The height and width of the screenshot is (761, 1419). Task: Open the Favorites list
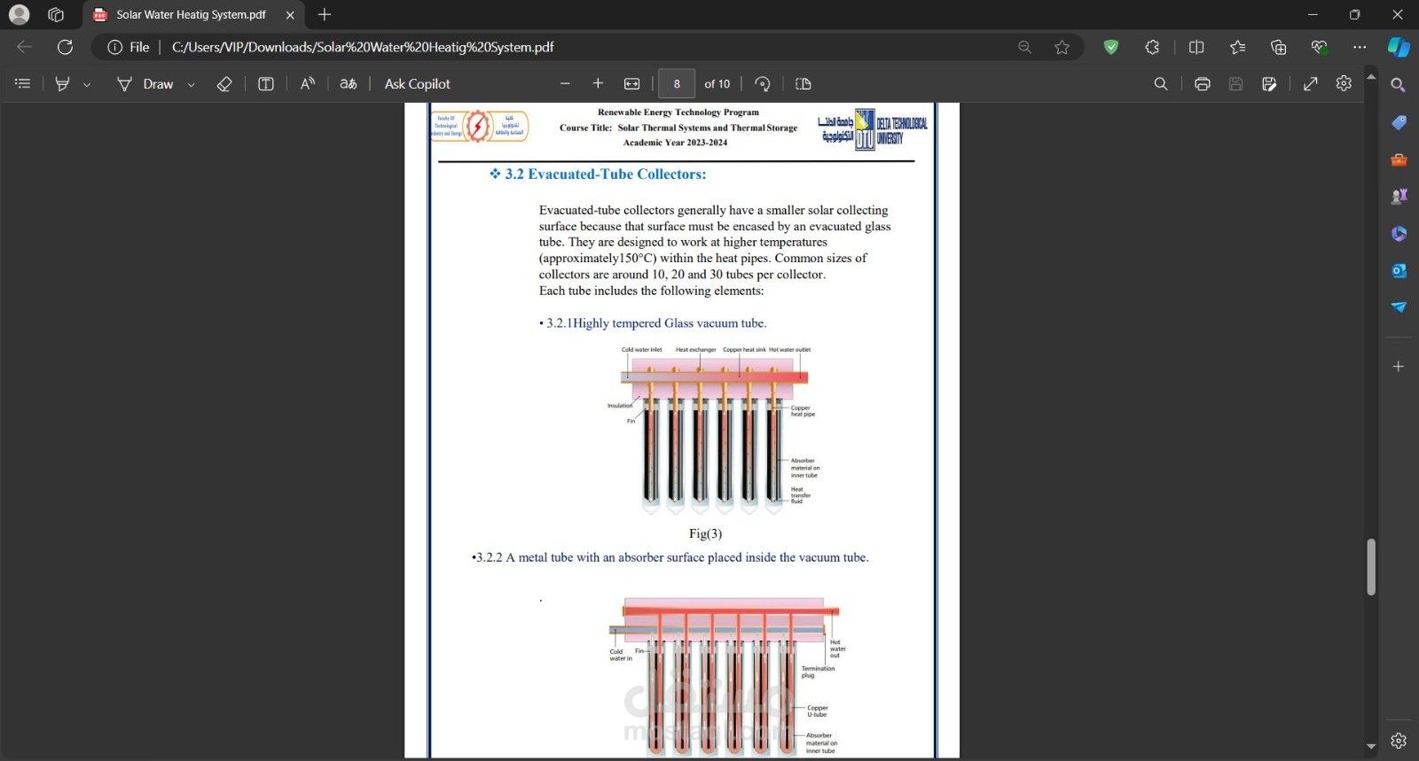click(x=1237, y=47)
